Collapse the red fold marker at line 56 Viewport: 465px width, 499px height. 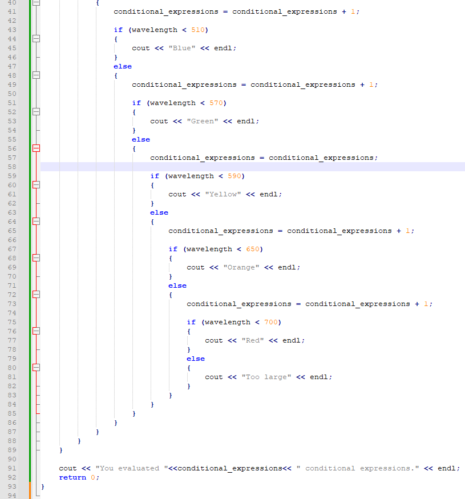[x=37, y=148]
